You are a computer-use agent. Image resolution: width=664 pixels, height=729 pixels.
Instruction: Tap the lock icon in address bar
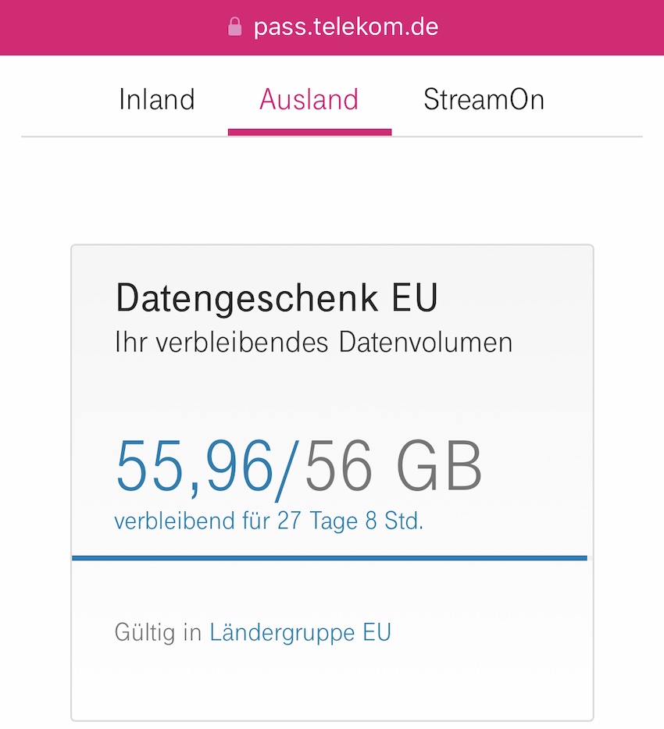(234, 27)
